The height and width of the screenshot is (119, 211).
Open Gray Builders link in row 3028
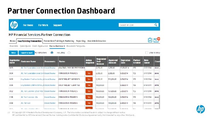32,79
